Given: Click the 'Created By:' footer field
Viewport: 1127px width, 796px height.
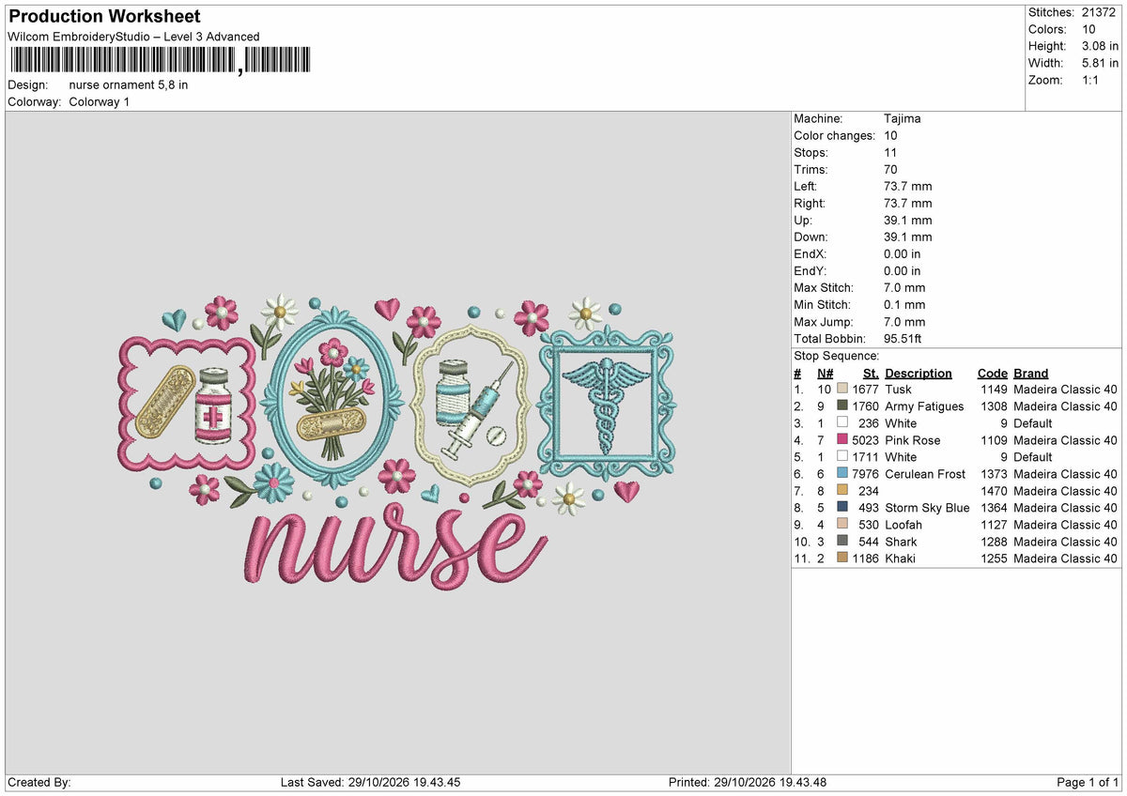Looking at the screenshot, I should pos(39,783).
